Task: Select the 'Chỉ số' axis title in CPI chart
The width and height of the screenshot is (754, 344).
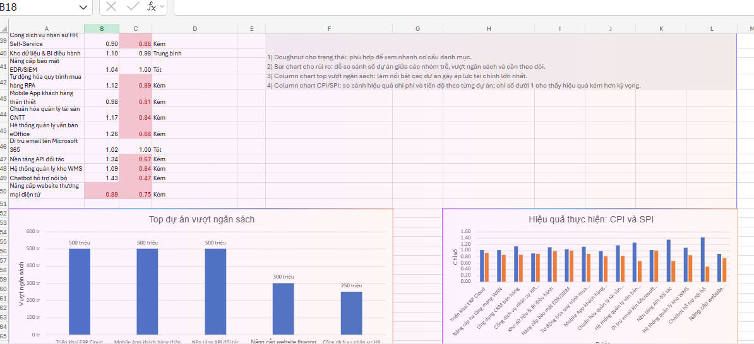Action: coord(455,256)
